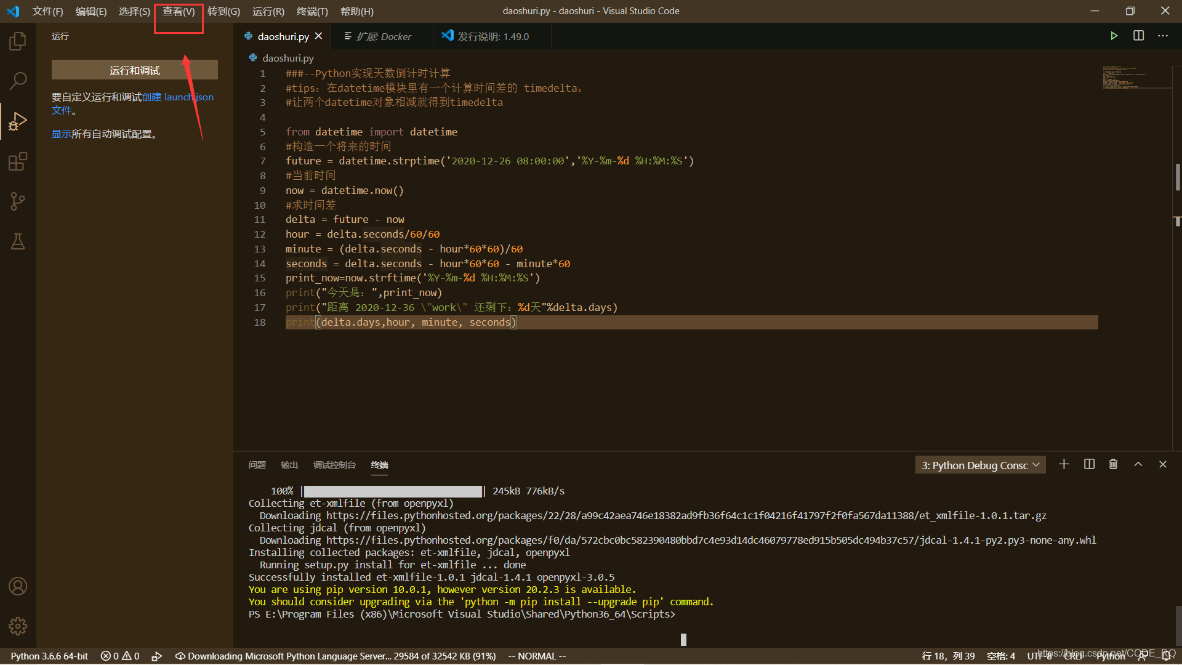Open the Source Control view icon

[x=18, y=201]
